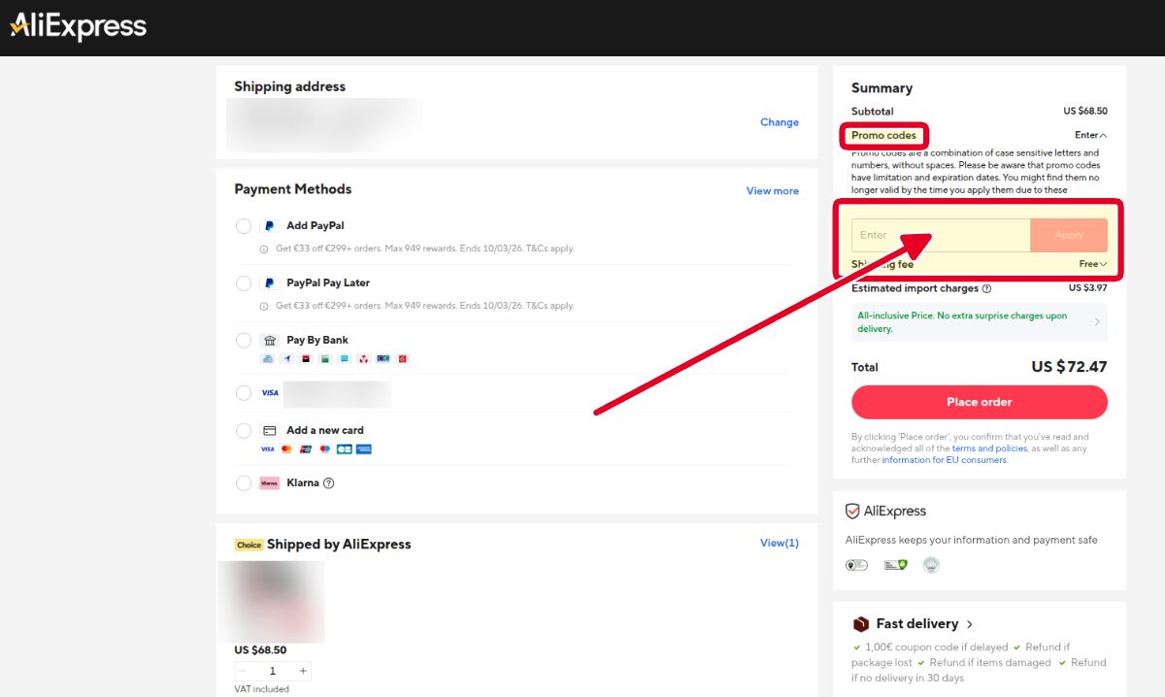Click Mastercard logo under Add a new card

[x=286, y=449]
